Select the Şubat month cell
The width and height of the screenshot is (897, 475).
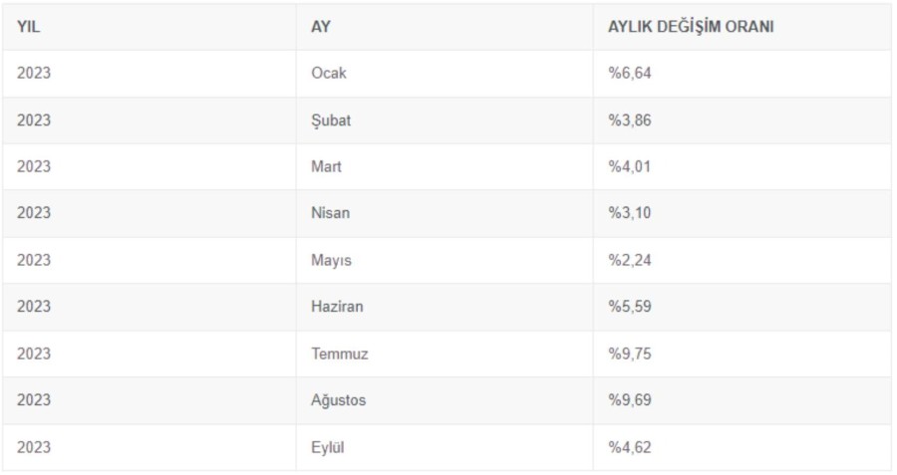331,120
